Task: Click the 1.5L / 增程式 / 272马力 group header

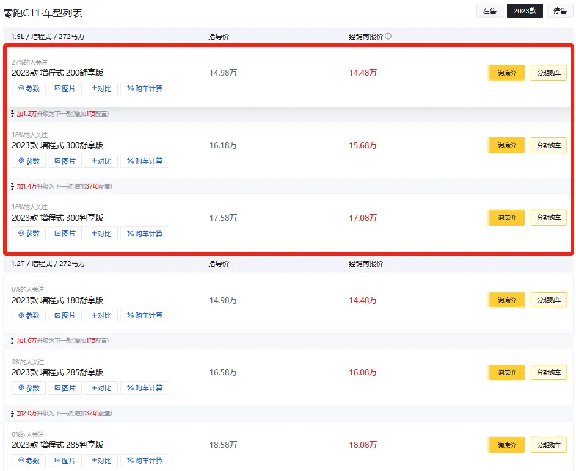Action: point(48,37)
